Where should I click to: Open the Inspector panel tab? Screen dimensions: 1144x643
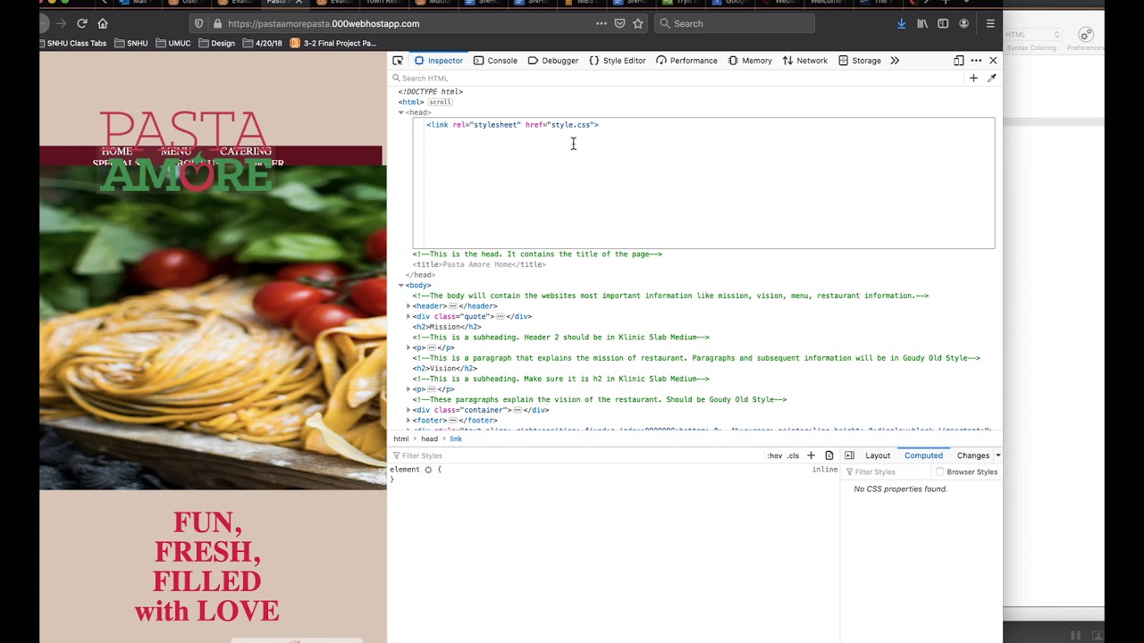coord(438,61)
